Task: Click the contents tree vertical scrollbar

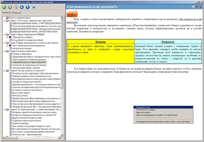Action: click(x=62, y=76)
